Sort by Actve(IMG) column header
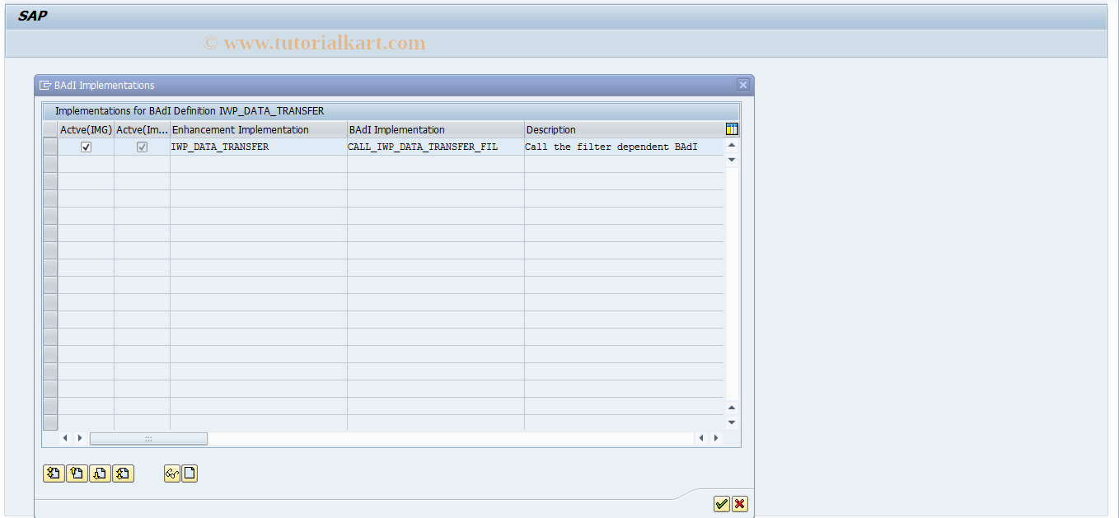This screenshot has width=1119, height=518. coord(86,129)
